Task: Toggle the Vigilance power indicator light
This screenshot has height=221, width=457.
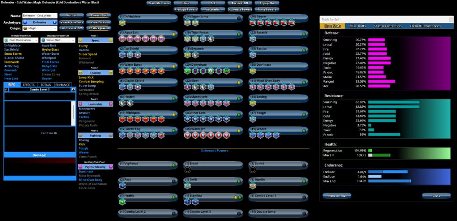Action: tap(174, 164)
